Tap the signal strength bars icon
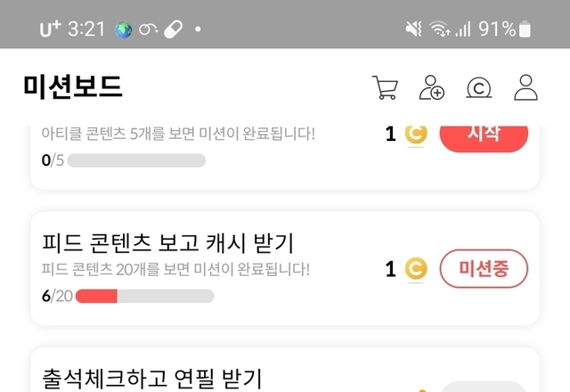570x392 pixels. coord(463,29)
